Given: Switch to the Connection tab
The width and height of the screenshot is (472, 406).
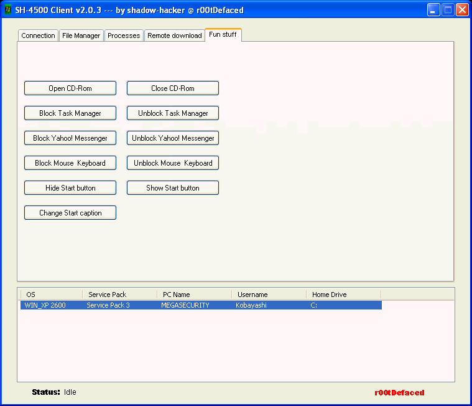Looking at the screenshot, I should [x=38, y=35].
